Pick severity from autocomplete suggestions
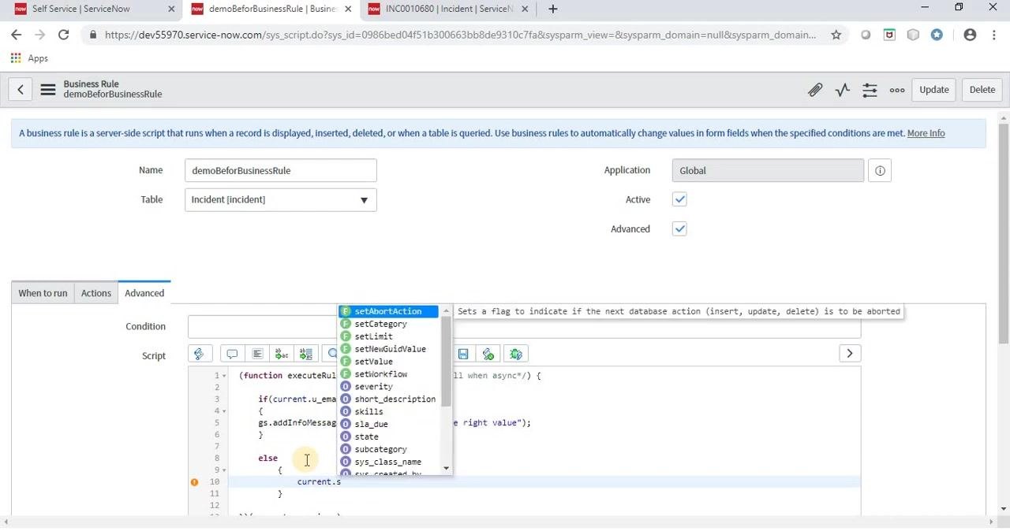Image resolution: width=1010 pixels, height=531 pixels. pyautogui.click(x=388, y=387)
